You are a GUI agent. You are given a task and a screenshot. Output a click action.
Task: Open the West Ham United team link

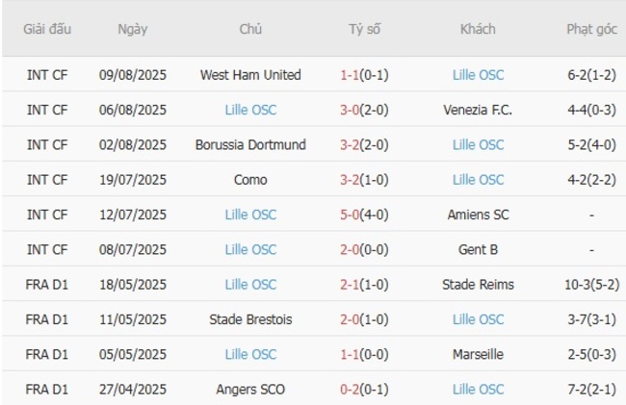click(250, 75)
